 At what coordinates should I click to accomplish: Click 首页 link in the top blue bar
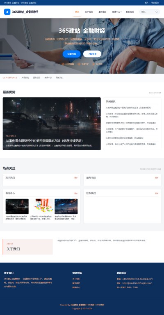pyautogui.click(x=146, y=3)
